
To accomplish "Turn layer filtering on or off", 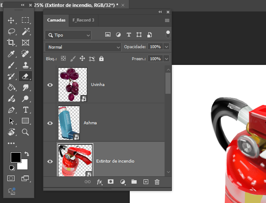I will (168, 34).
